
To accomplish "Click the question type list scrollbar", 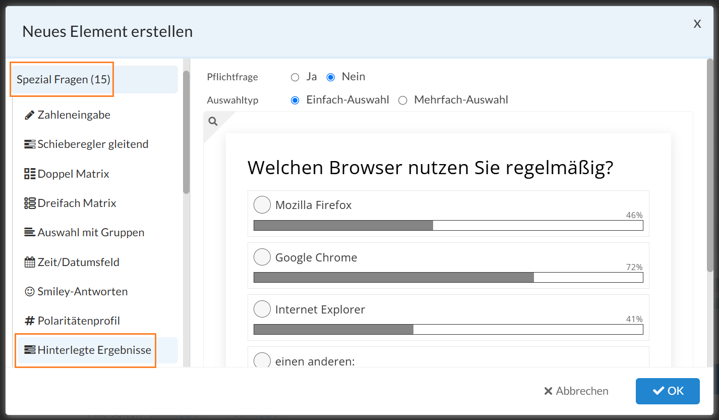I will [186, 132].
